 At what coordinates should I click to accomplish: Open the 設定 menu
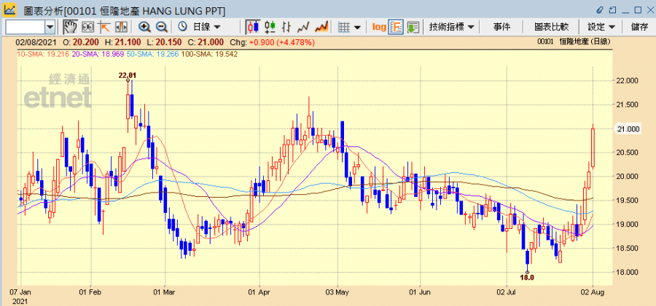tap(601, 27)
